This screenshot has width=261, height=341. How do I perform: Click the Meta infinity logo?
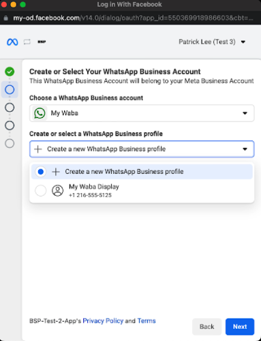12,42
